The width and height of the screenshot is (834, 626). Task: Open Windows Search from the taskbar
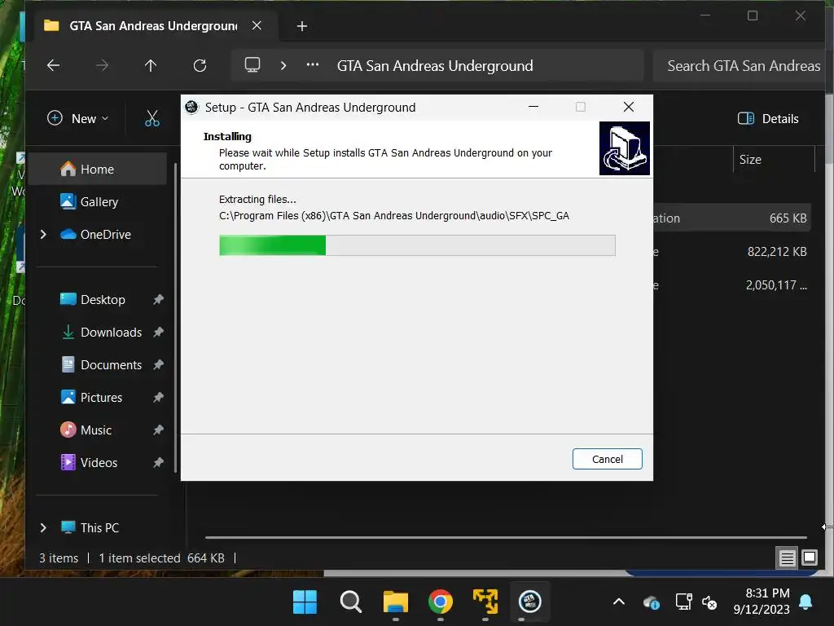(350, 602)
